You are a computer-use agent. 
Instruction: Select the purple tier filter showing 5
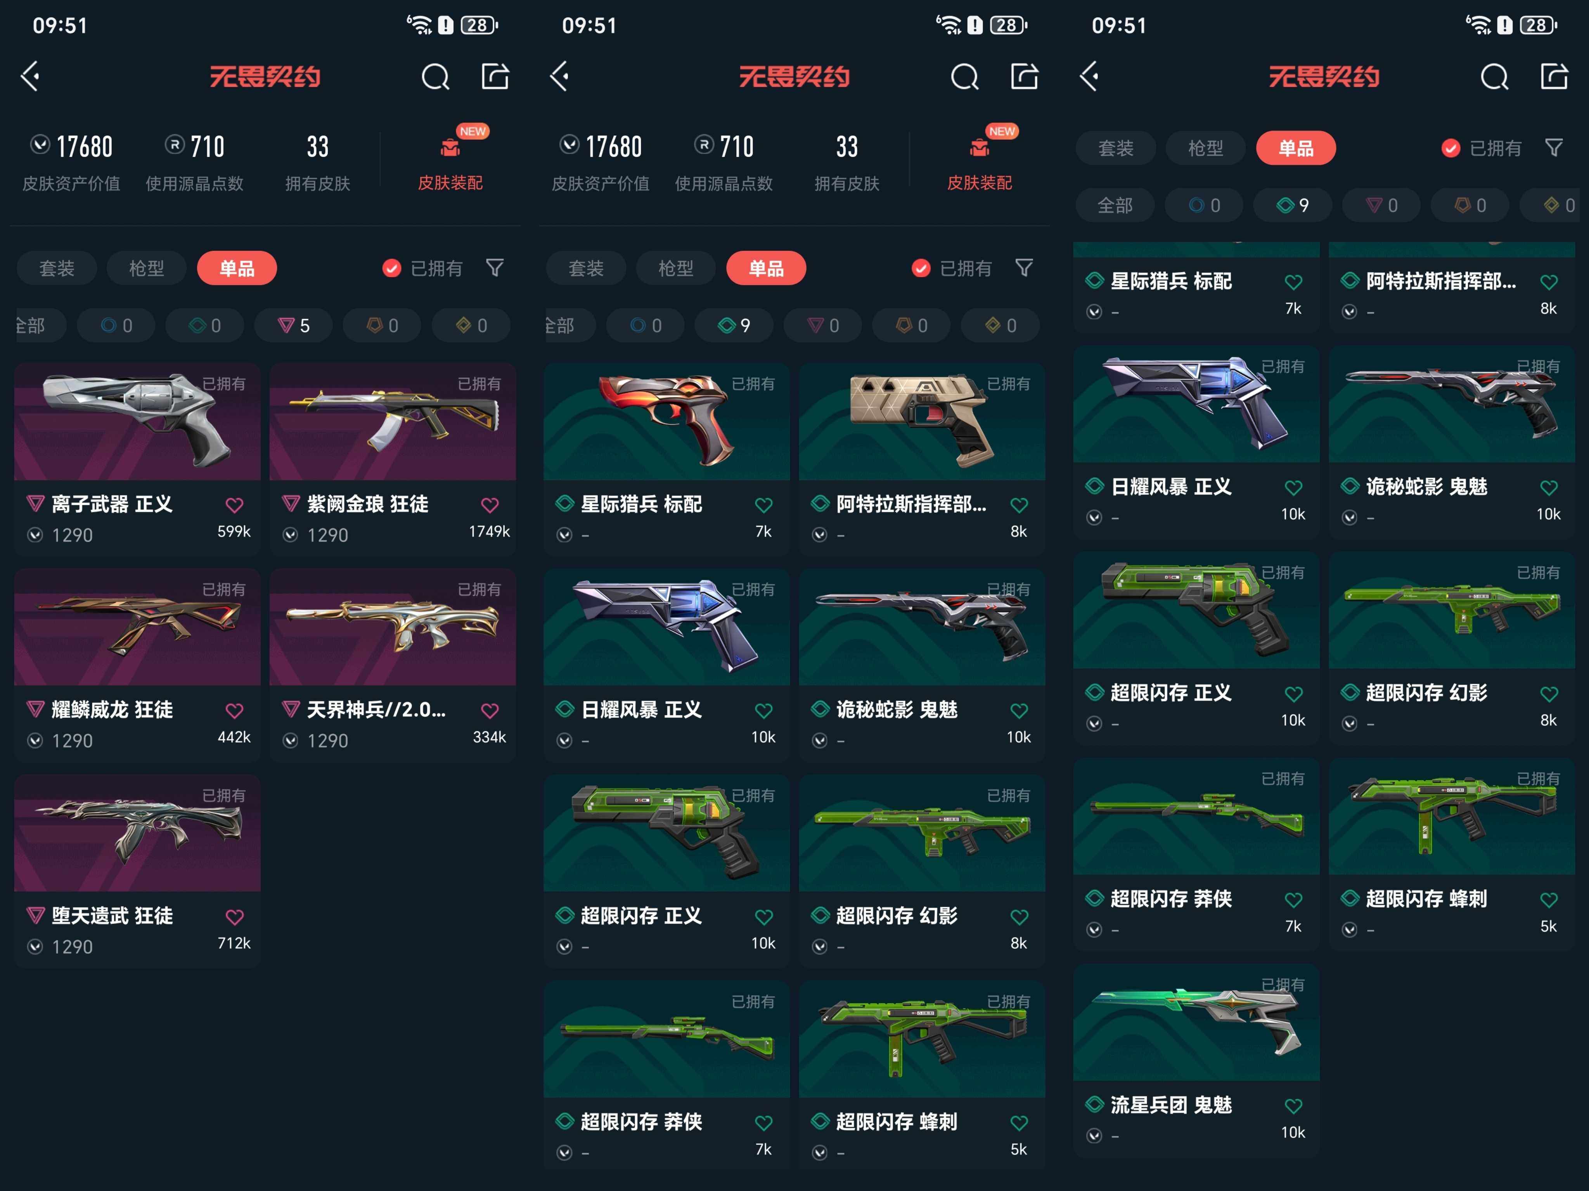pyautogui.click(x=294, y=326)
